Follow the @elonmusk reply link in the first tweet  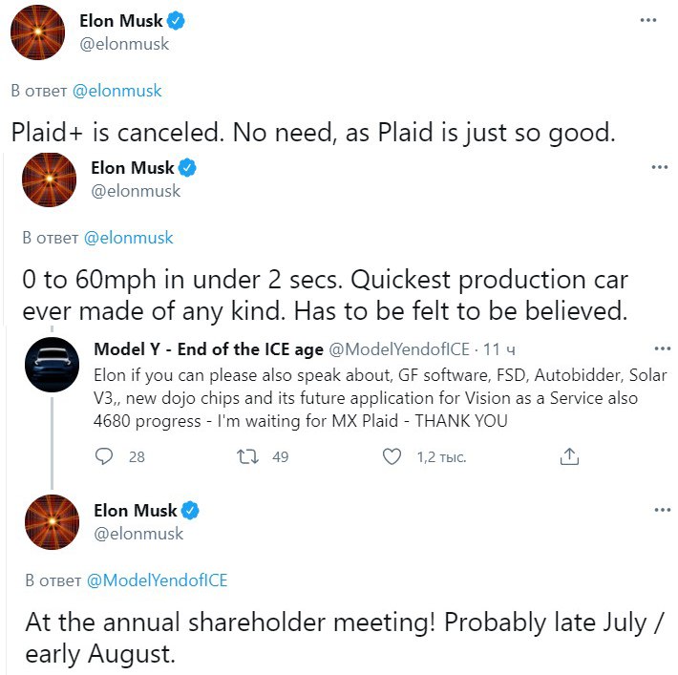(x=117, y=91)
